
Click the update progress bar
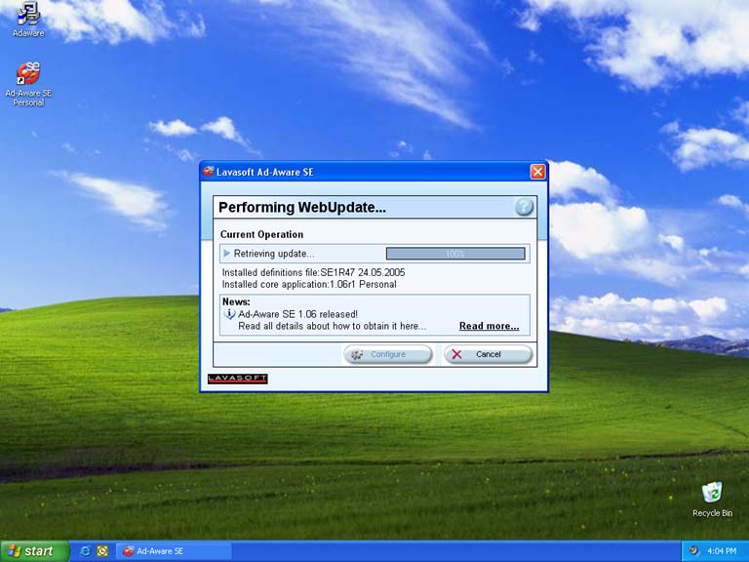454,254
